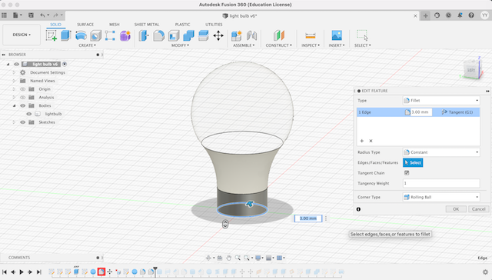Switch to the SHEET METAL tab
Screen dimensions: 492x280
tap(147, 25)
